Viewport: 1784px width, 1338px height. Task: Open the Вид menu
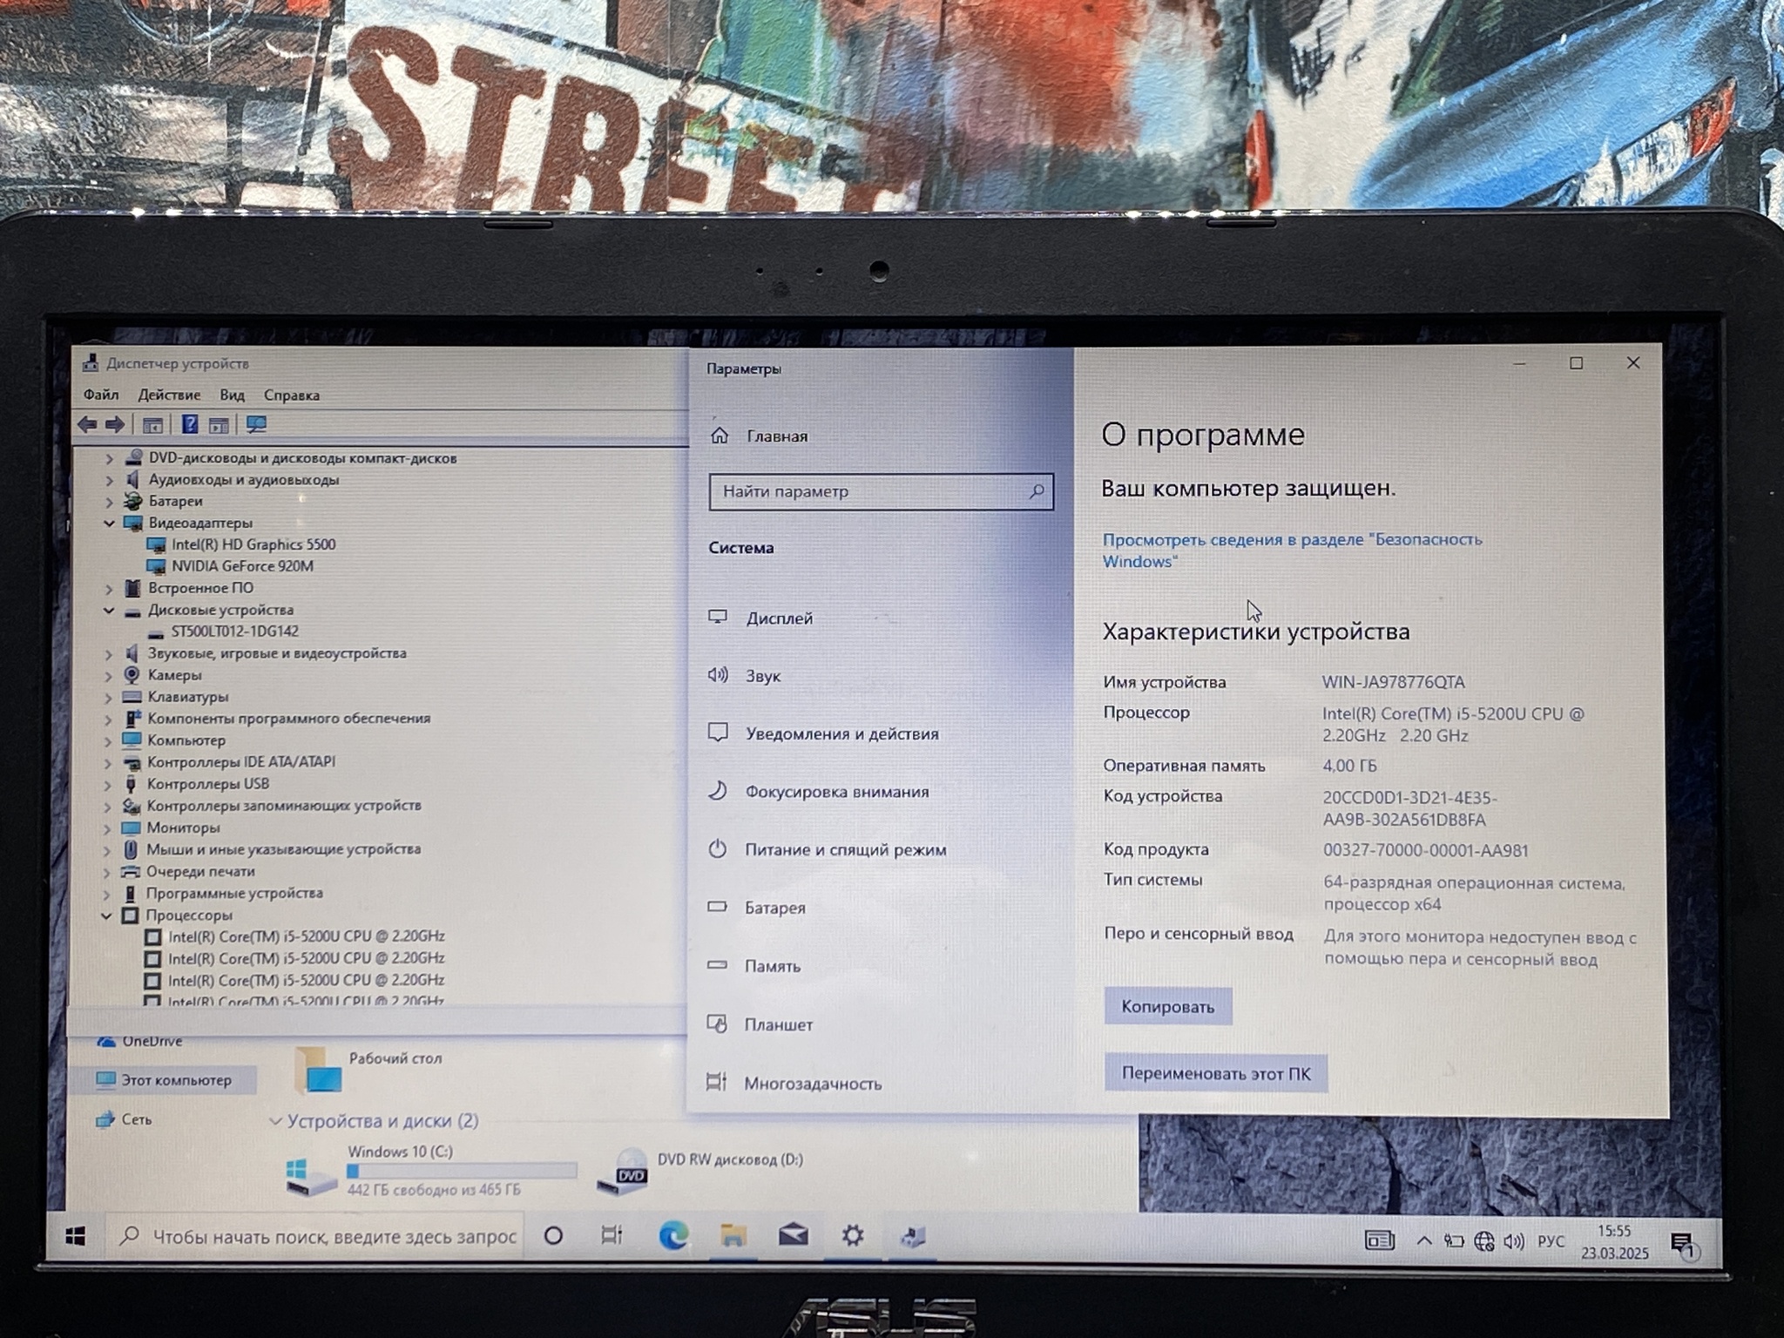[x=232, y=395]
